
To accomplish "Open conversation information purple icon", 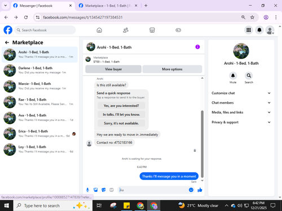I will pyautogui.click(x=197, y=47).
